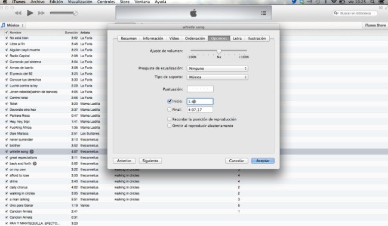The width and height of the screenshot is (388, 226).
Task: Switch to the mini player icon
Action: [381, 8]
